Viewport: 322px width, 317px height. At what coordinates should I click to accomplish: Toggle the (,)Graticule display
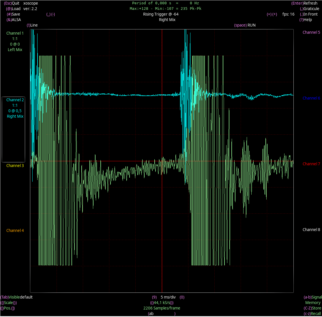pyautogui.click(x=310, y=9)
